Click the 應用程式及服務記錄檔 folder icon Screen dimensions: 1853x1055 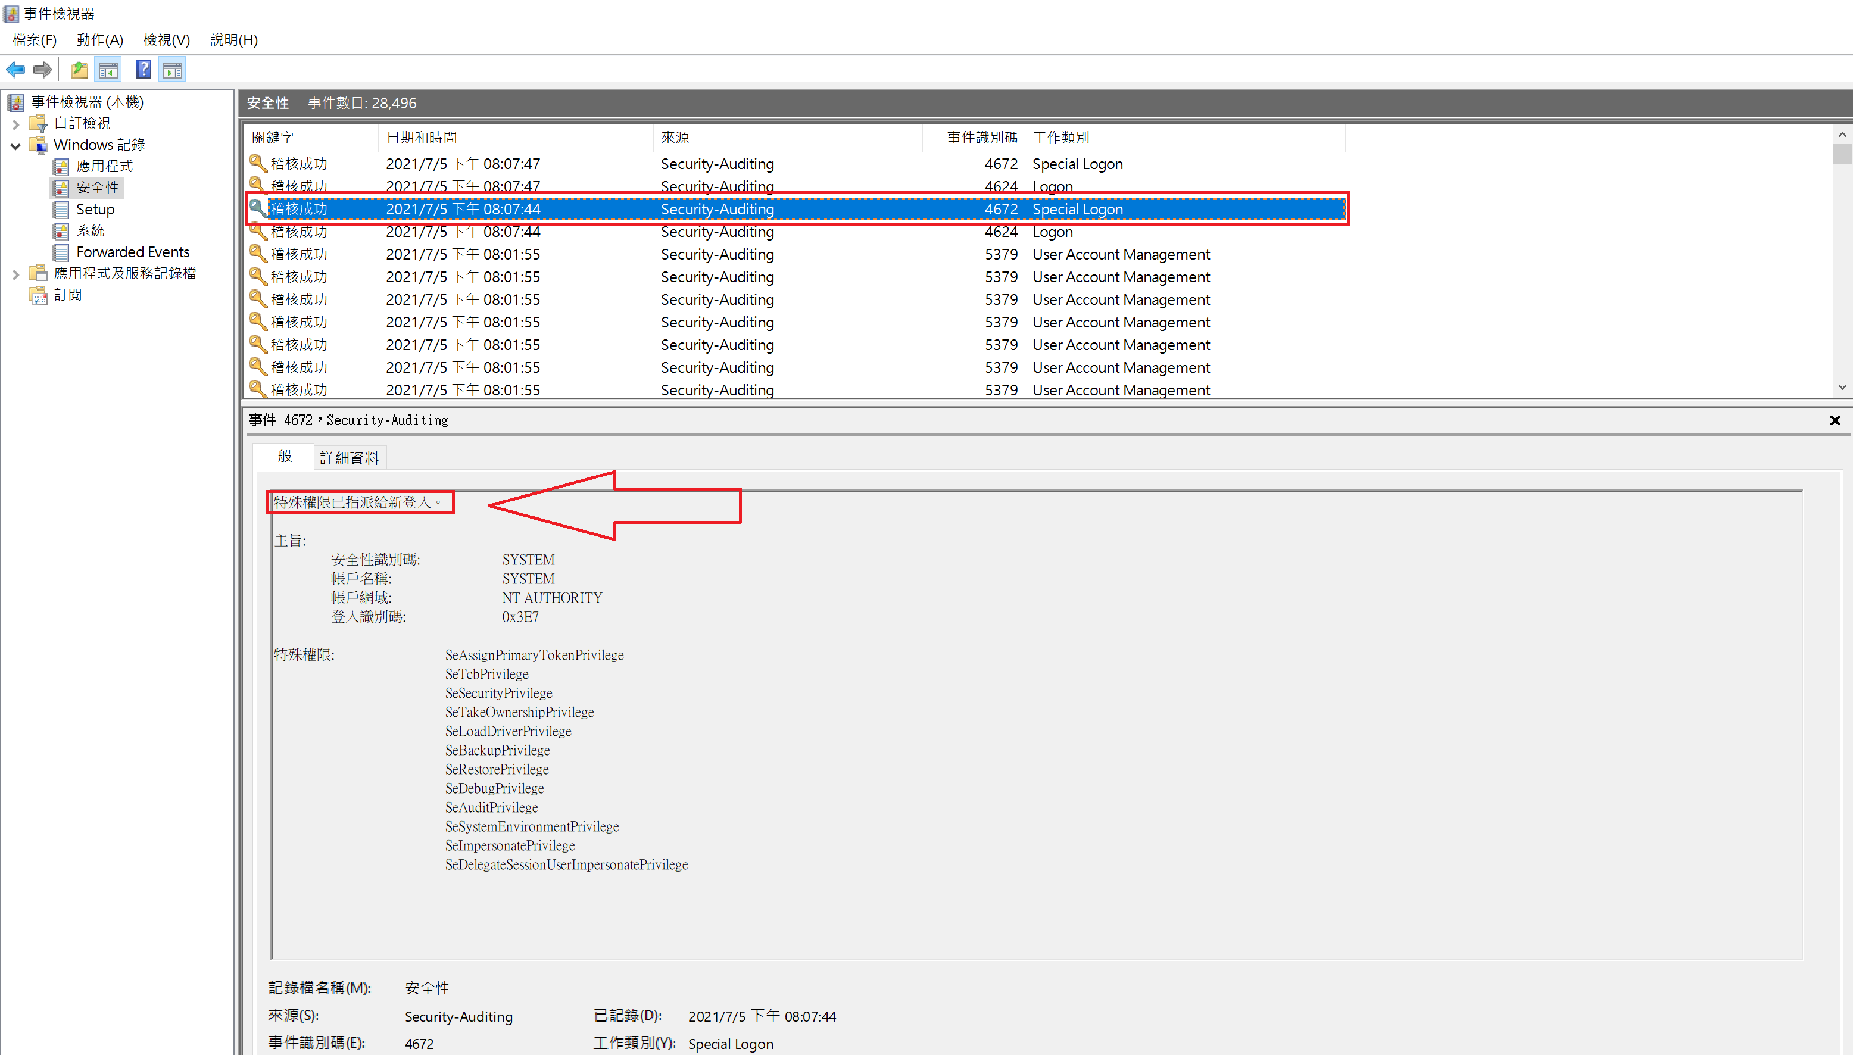pos(38,273)
